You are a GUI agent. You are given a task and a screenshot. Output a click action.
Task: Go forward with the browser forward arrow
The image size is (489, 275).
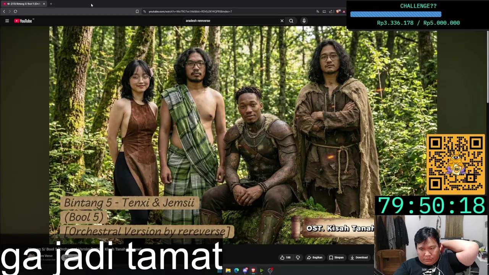(10, 11)
